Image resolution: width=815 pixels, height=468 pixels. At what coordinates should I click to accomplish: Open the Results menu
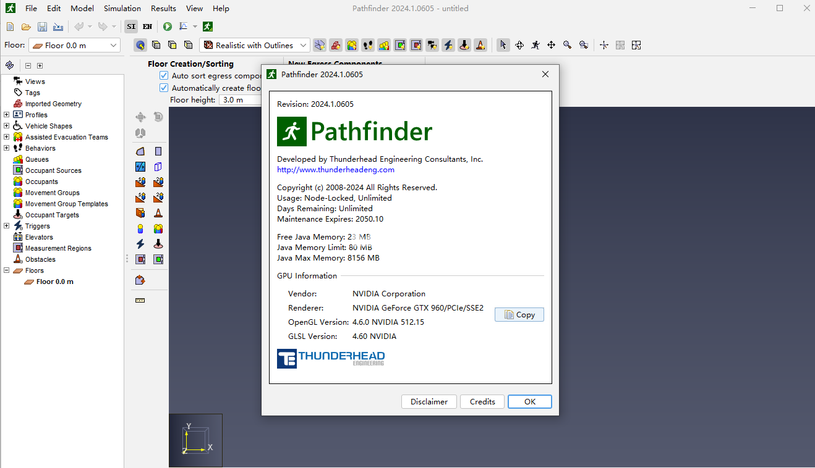[163, 8]
